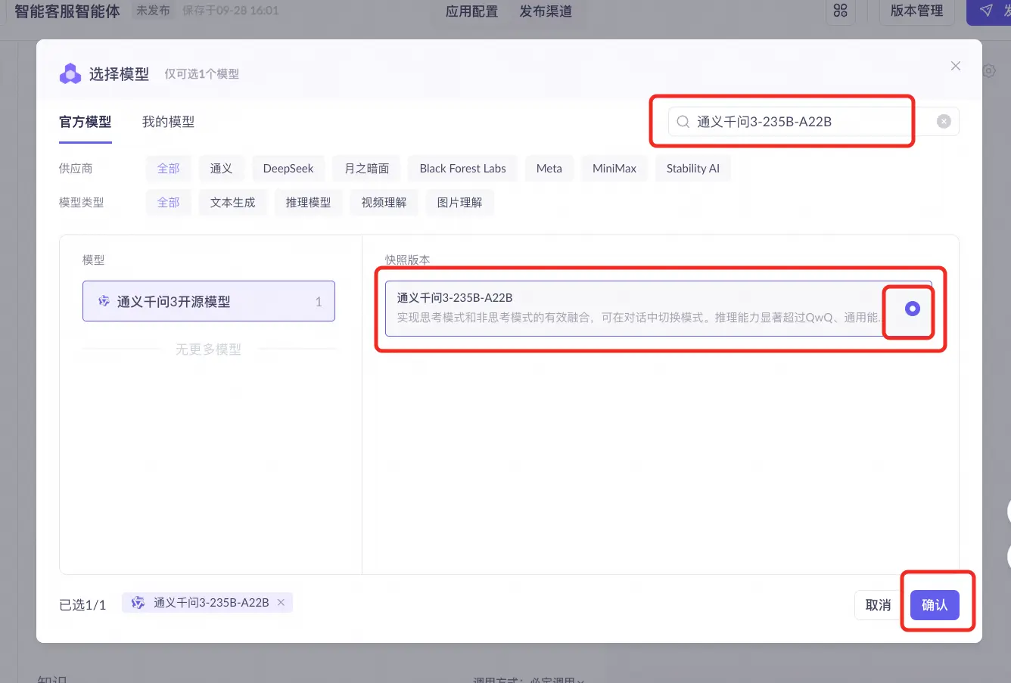Switch to the 我的模型 tab
The image size is (1011, 683).
pos(168,122)
